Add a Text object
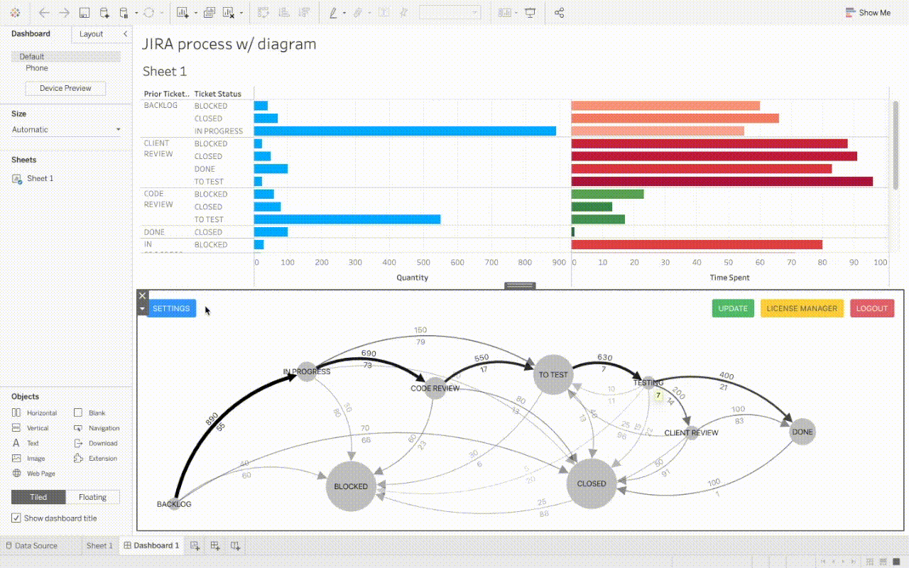 pyautogui.click(x=26, y=443)
